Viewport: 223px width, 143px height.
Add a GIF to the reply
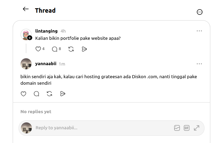187,128
